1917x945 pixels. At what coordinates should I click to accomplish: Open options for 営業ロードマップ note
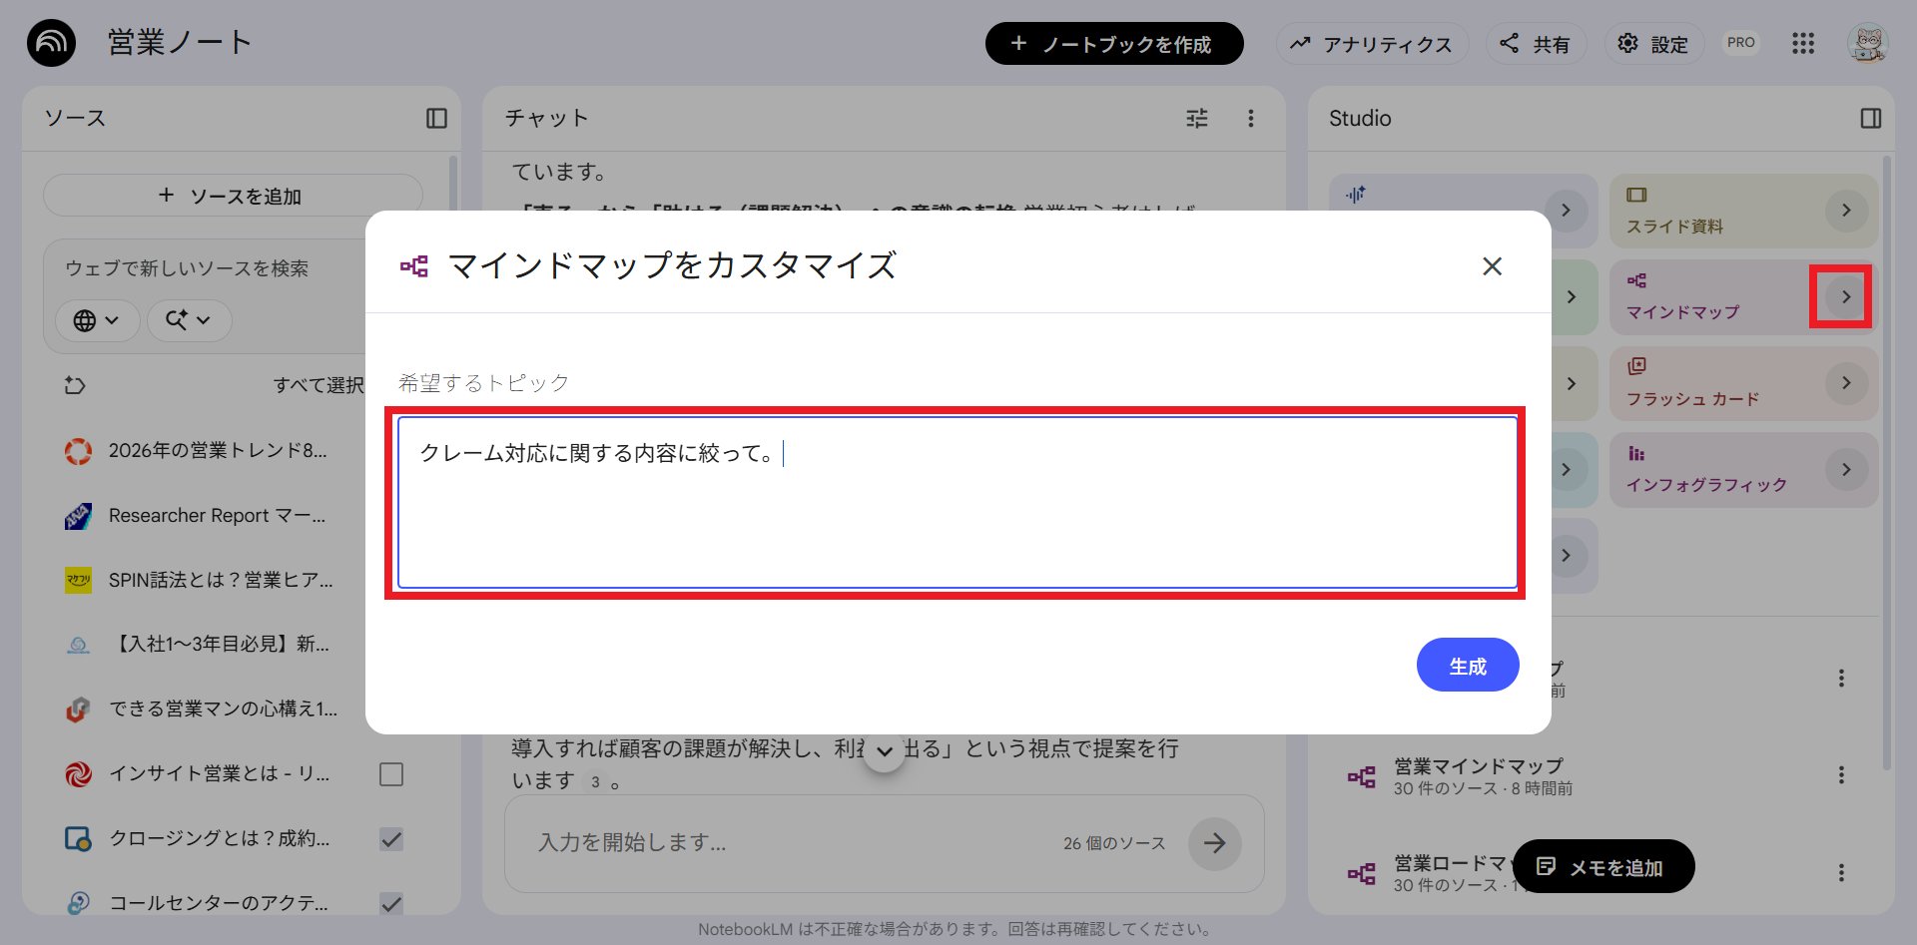click(x=1841, y=873)
